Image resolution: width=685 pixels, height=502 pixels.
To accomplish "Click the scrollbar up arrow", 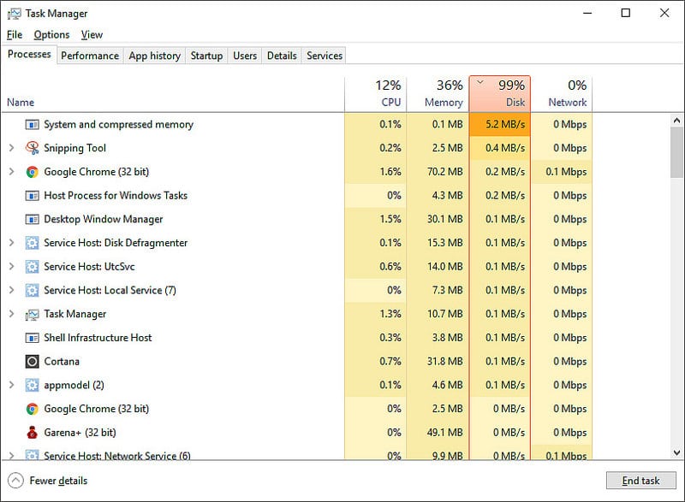I will coord(676,121).
